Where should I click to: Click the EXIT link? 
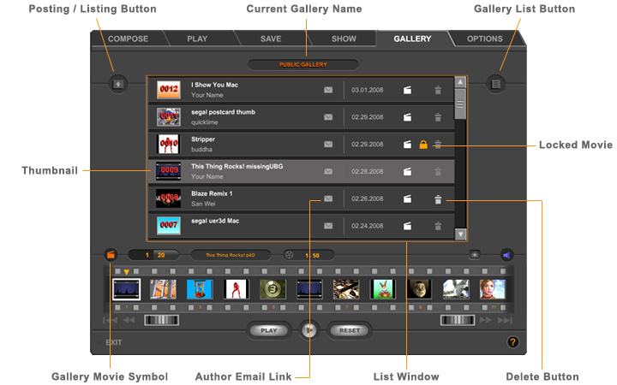(114, 342)
